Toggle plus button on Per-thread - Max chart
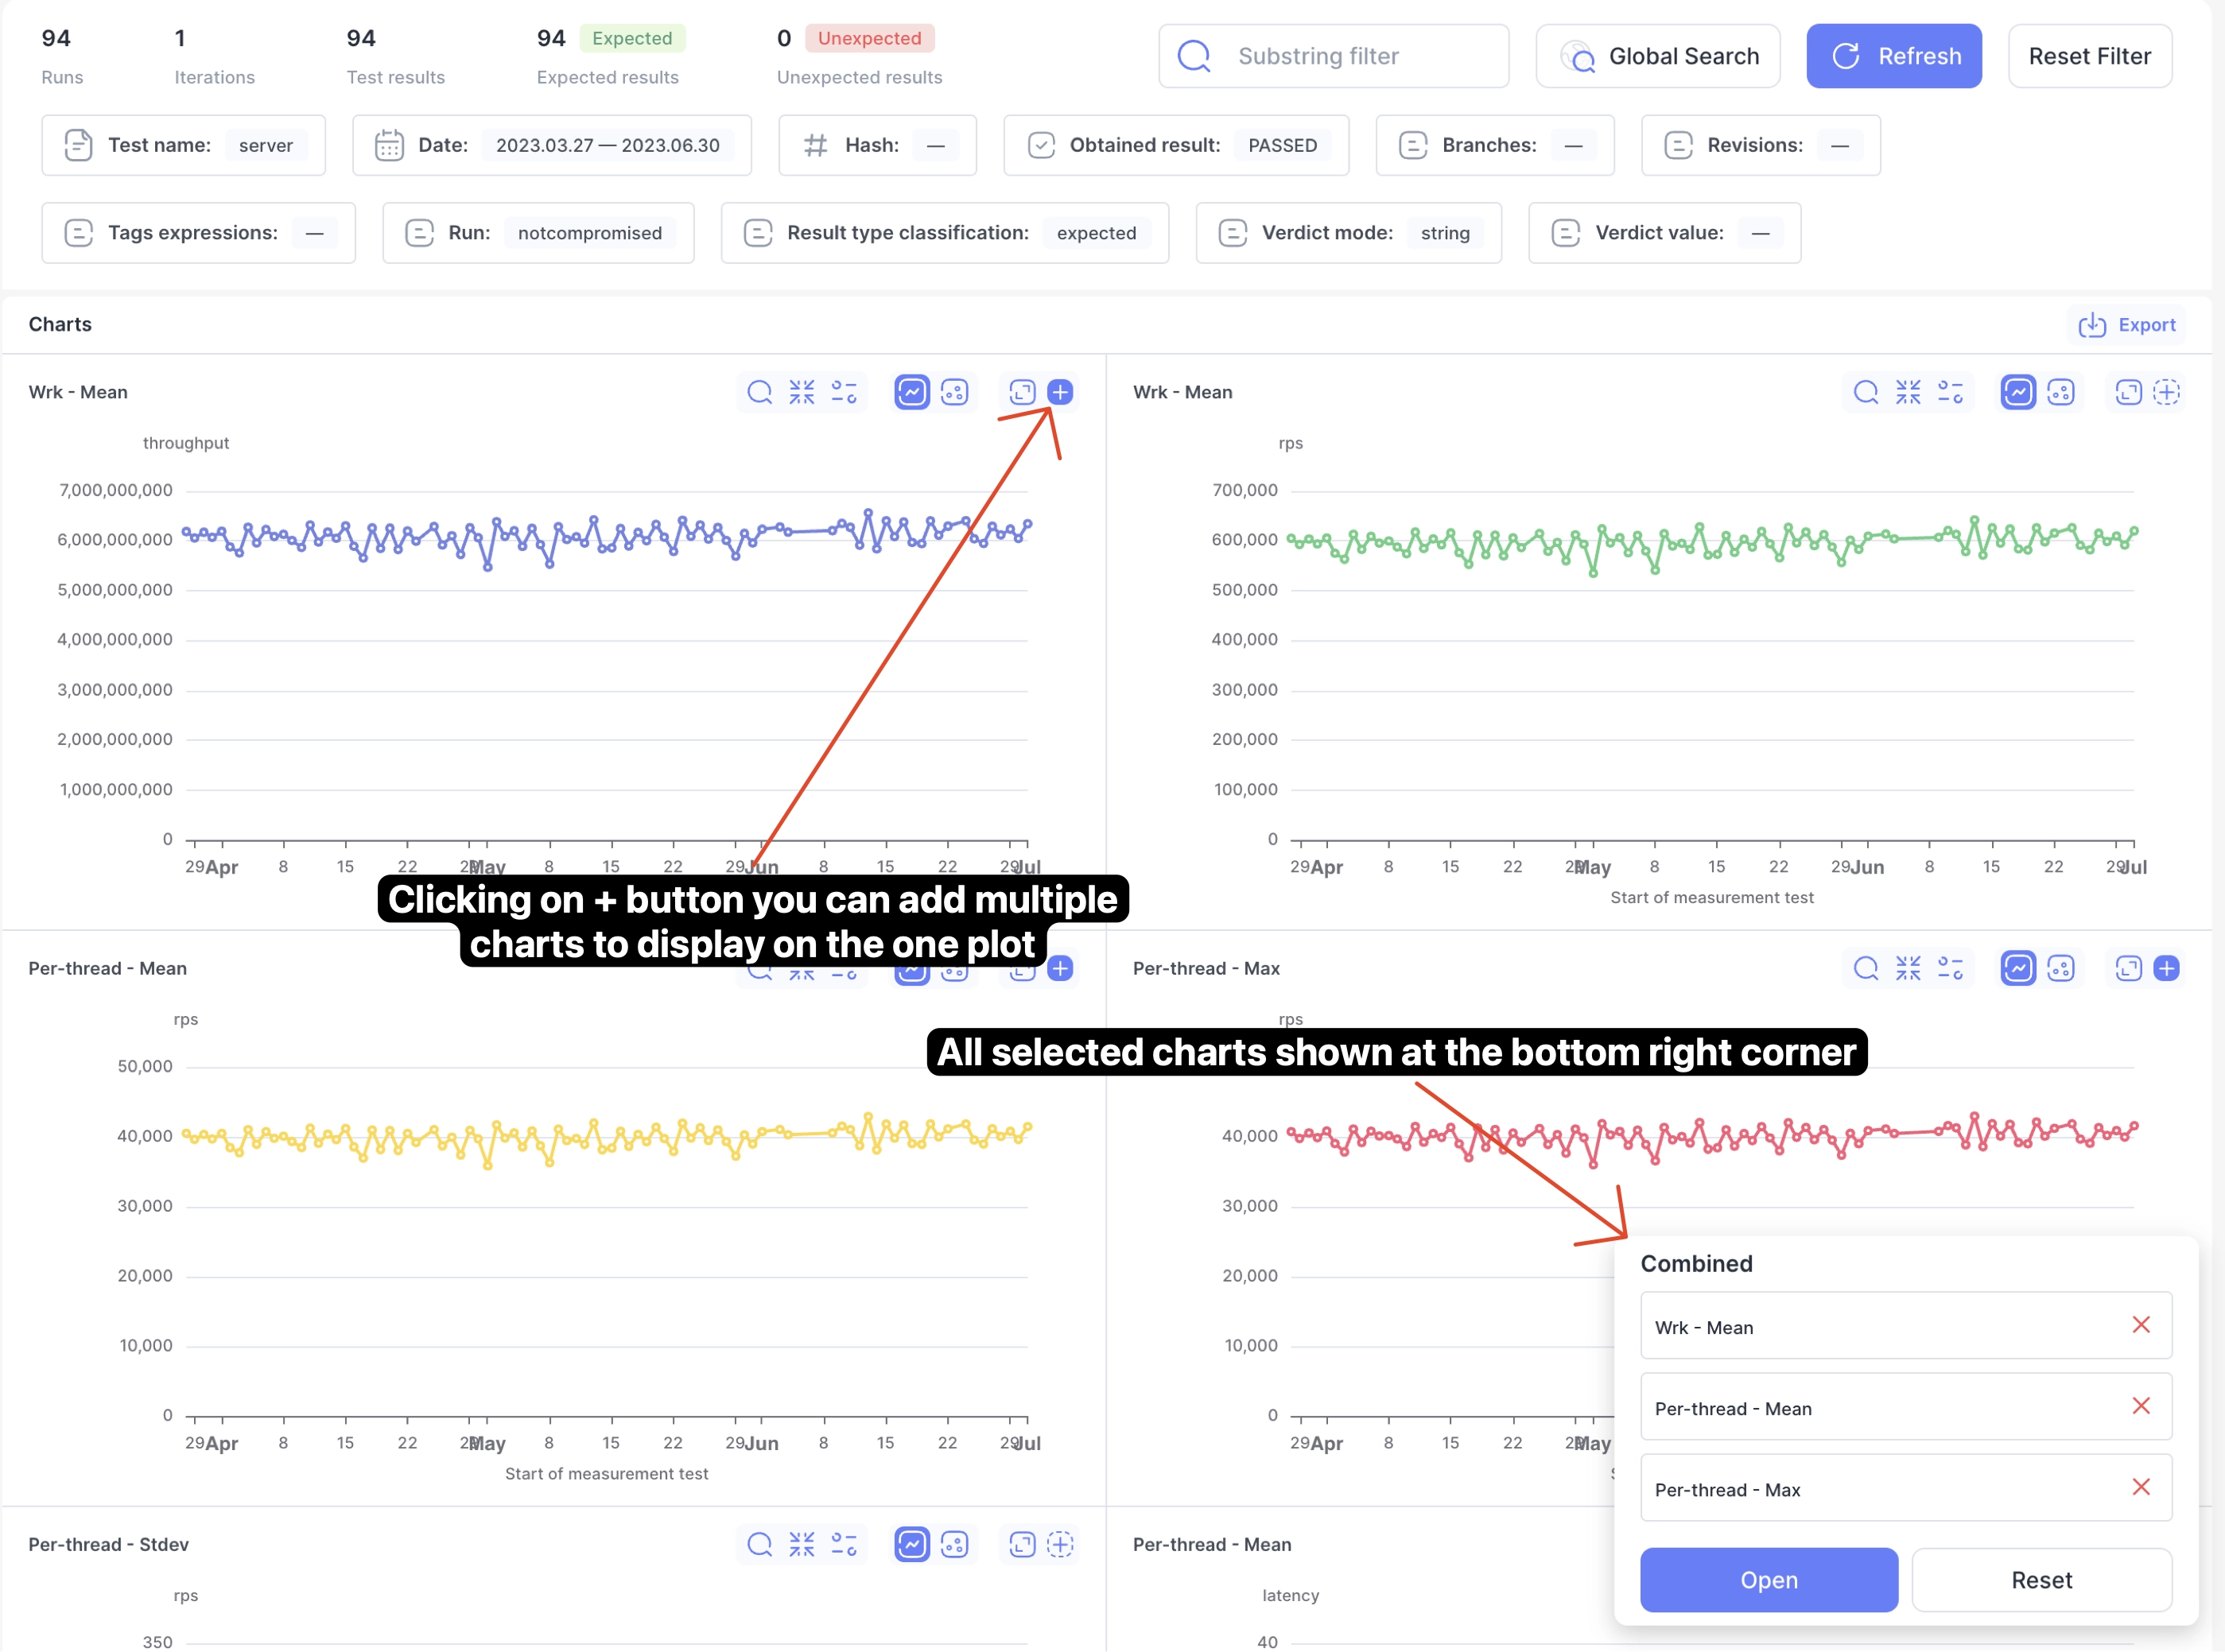The width and height of the screenshot is (2225, 1652). tap(2166, 968)
